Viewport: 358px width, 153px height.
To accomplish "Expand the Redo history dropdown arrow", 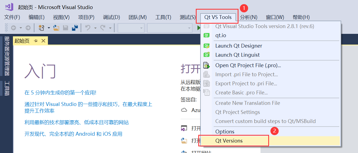I will tap(110, 28).
